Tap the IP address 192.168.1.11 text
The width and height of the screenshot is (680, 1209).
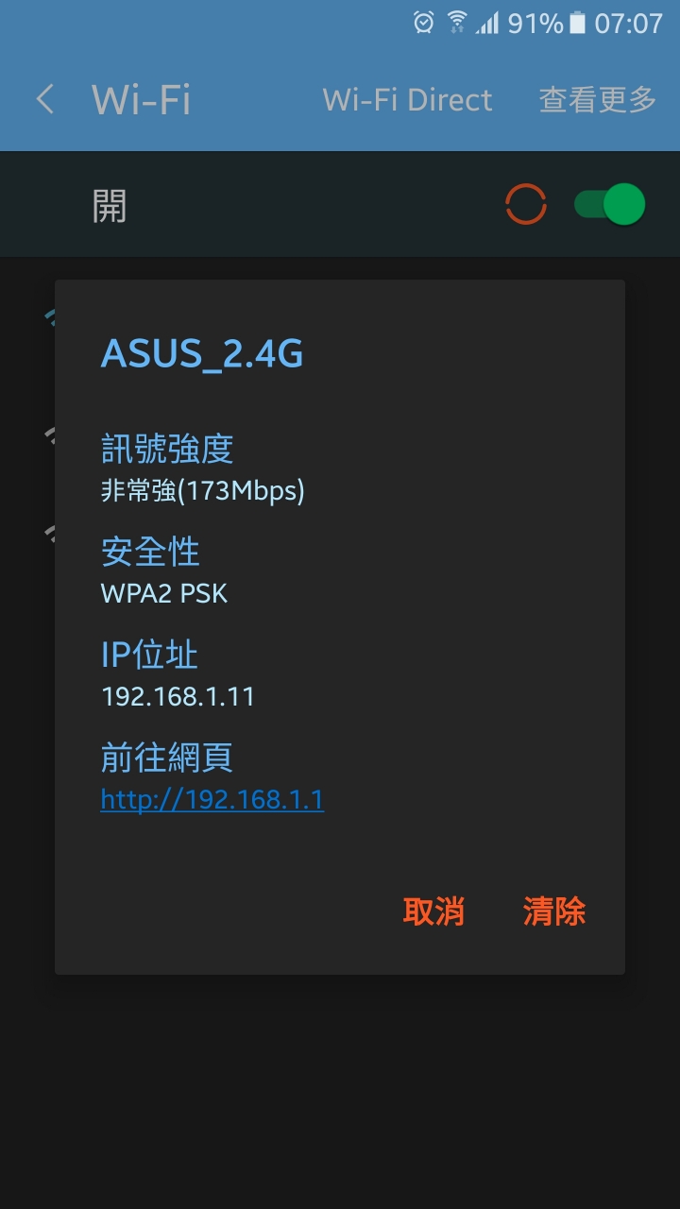tap(178, 697)
